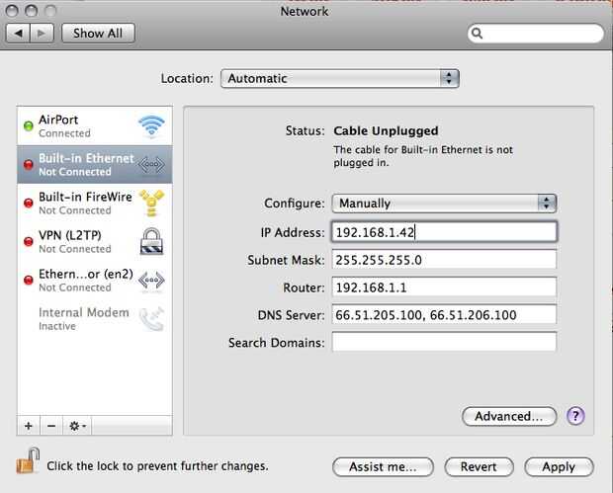Open the Location dropdown set to Automatic
Viewport: 613px width, 493px height.
[339, 78]
